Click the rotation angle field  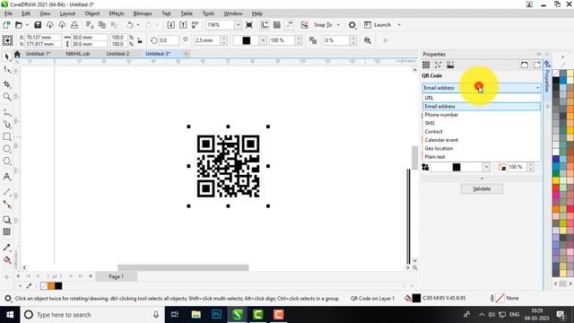click(x=169, y=40)
